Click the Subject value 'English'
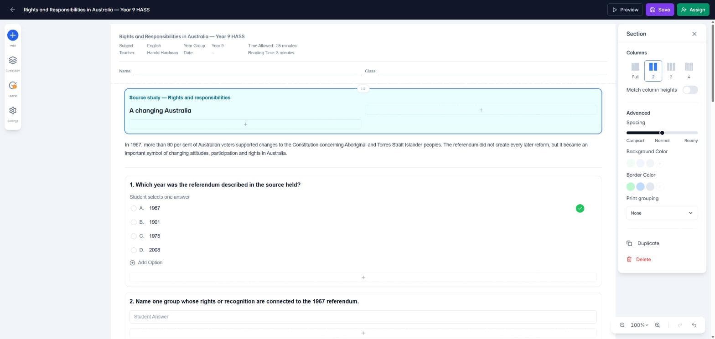This screenshot has width=715, height=339. pyautogui.click(x=154, y=46)
